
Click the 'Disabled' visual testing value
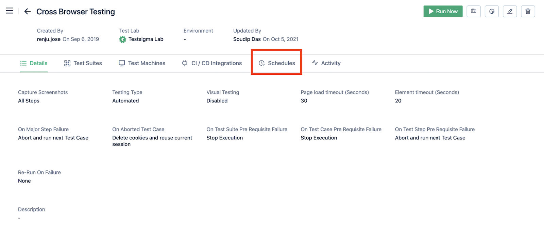tap(217, 101)
